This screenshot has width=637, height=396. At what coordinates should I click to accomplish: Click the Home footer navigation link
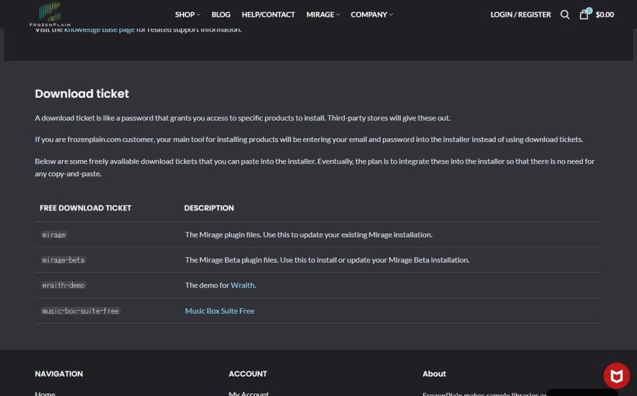pyautogui.click(x=45, y=393)
